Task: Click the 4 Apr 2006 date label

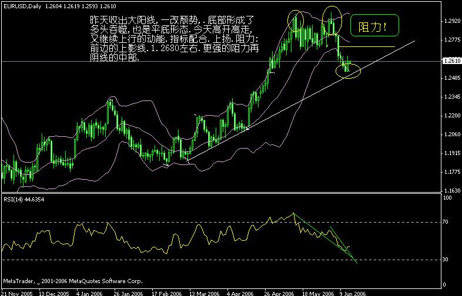Action: pos(240,294)
